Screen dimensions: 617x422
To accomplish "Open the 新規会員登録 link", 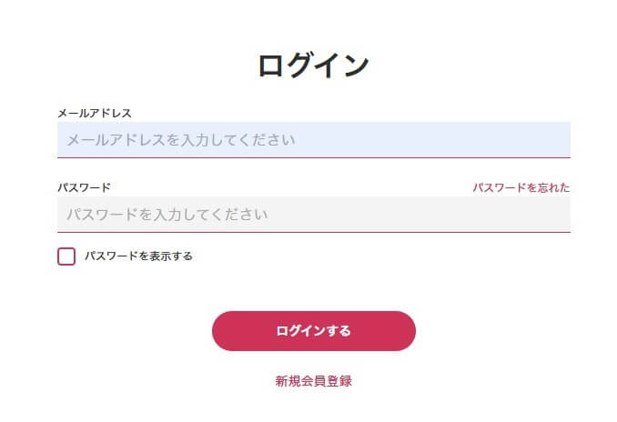I will (313, 381).
